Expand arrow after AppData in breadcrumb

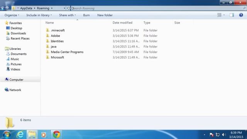click(x=35, y=8)
